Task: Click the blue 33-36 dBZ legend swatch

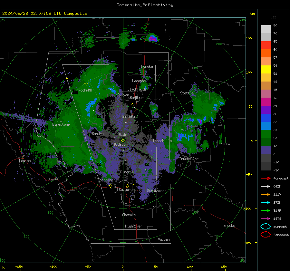Action: 266,118
